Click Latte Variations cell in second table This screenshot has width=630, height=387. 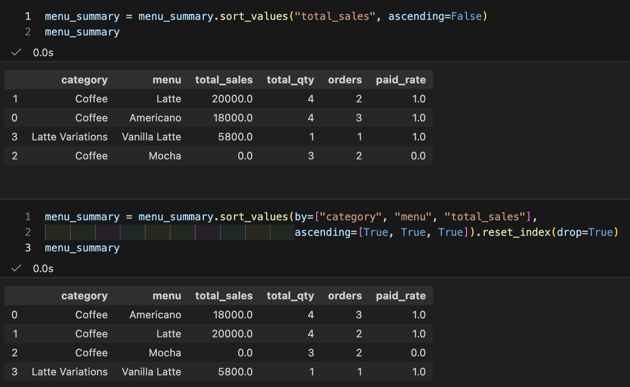point(70,372)
